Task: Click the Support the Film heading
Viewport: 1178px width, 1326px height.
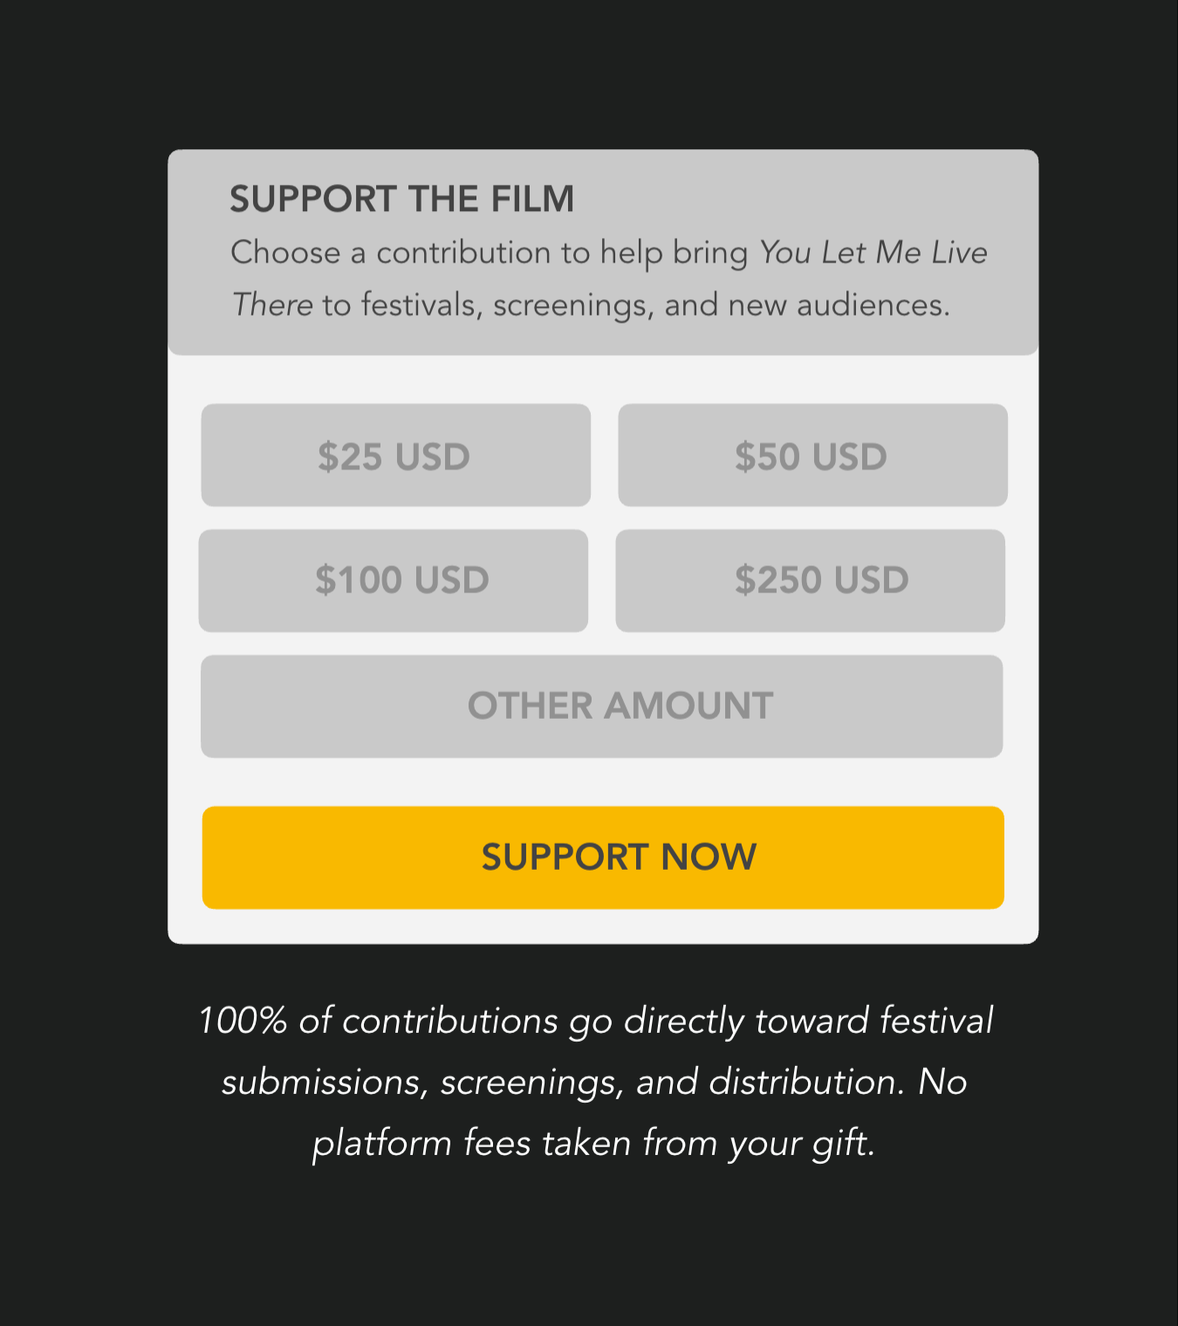Action: [x=401, y=200]
